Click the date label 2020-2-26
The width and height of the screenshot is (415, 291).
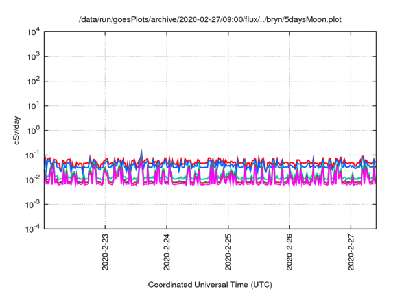tap(290, 252)
